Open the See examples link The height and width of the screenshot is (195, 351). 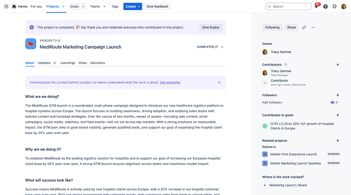(x=170, y=82)
